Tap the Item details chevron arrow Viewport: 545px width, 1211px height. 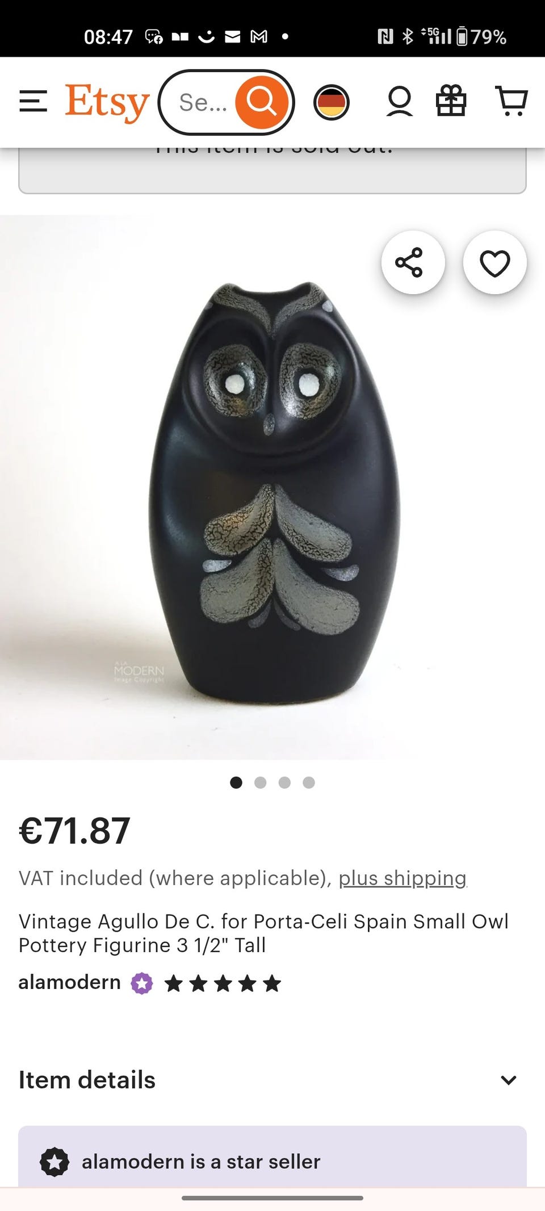coord(509,1080)
